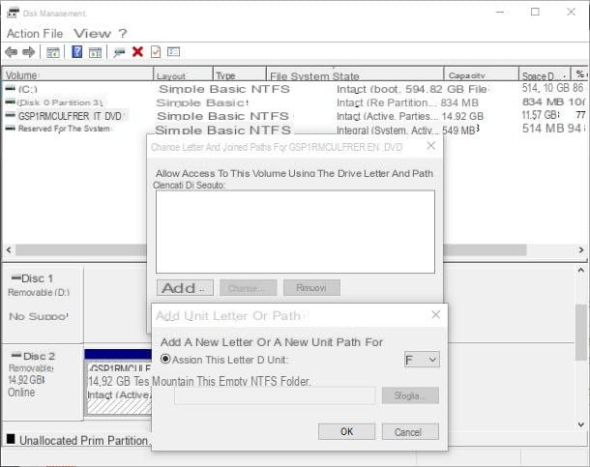Click the Volume column header
The width and height of the screenshot is (590, 467).
78,74
